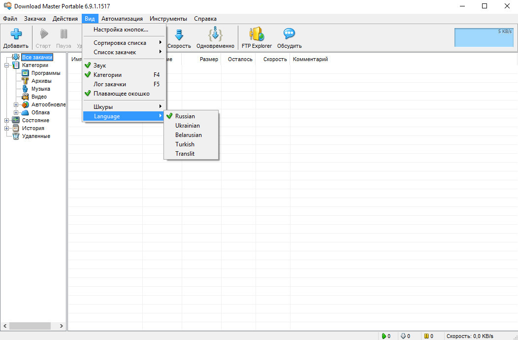Open Настройка кнопок settings

[x=121, y=30]
